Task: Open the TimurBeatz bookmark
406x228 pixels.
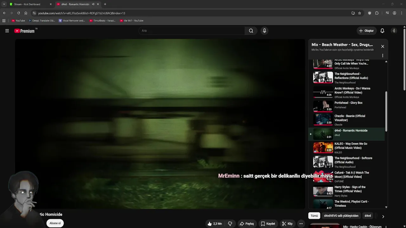Action: [x=102, y=21]
